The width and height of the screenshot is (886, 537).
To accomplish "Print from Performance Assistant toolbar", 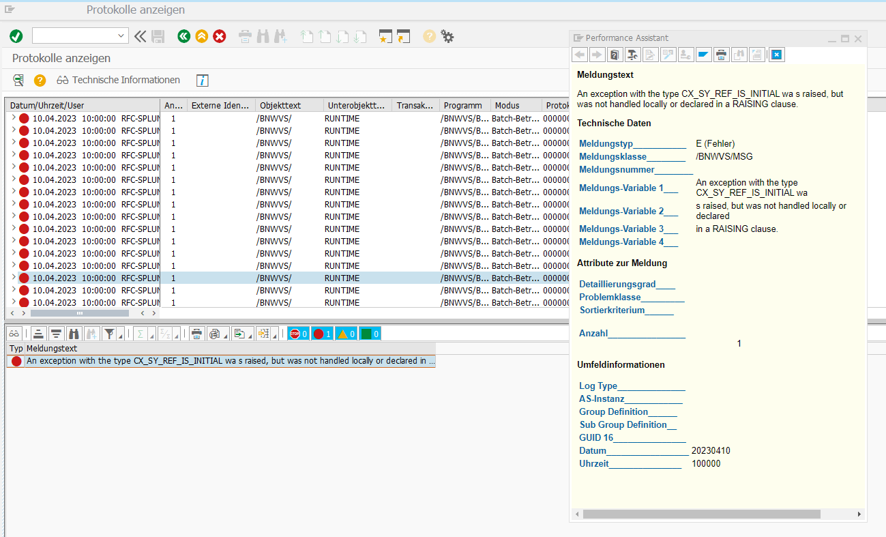I will 721,55.
